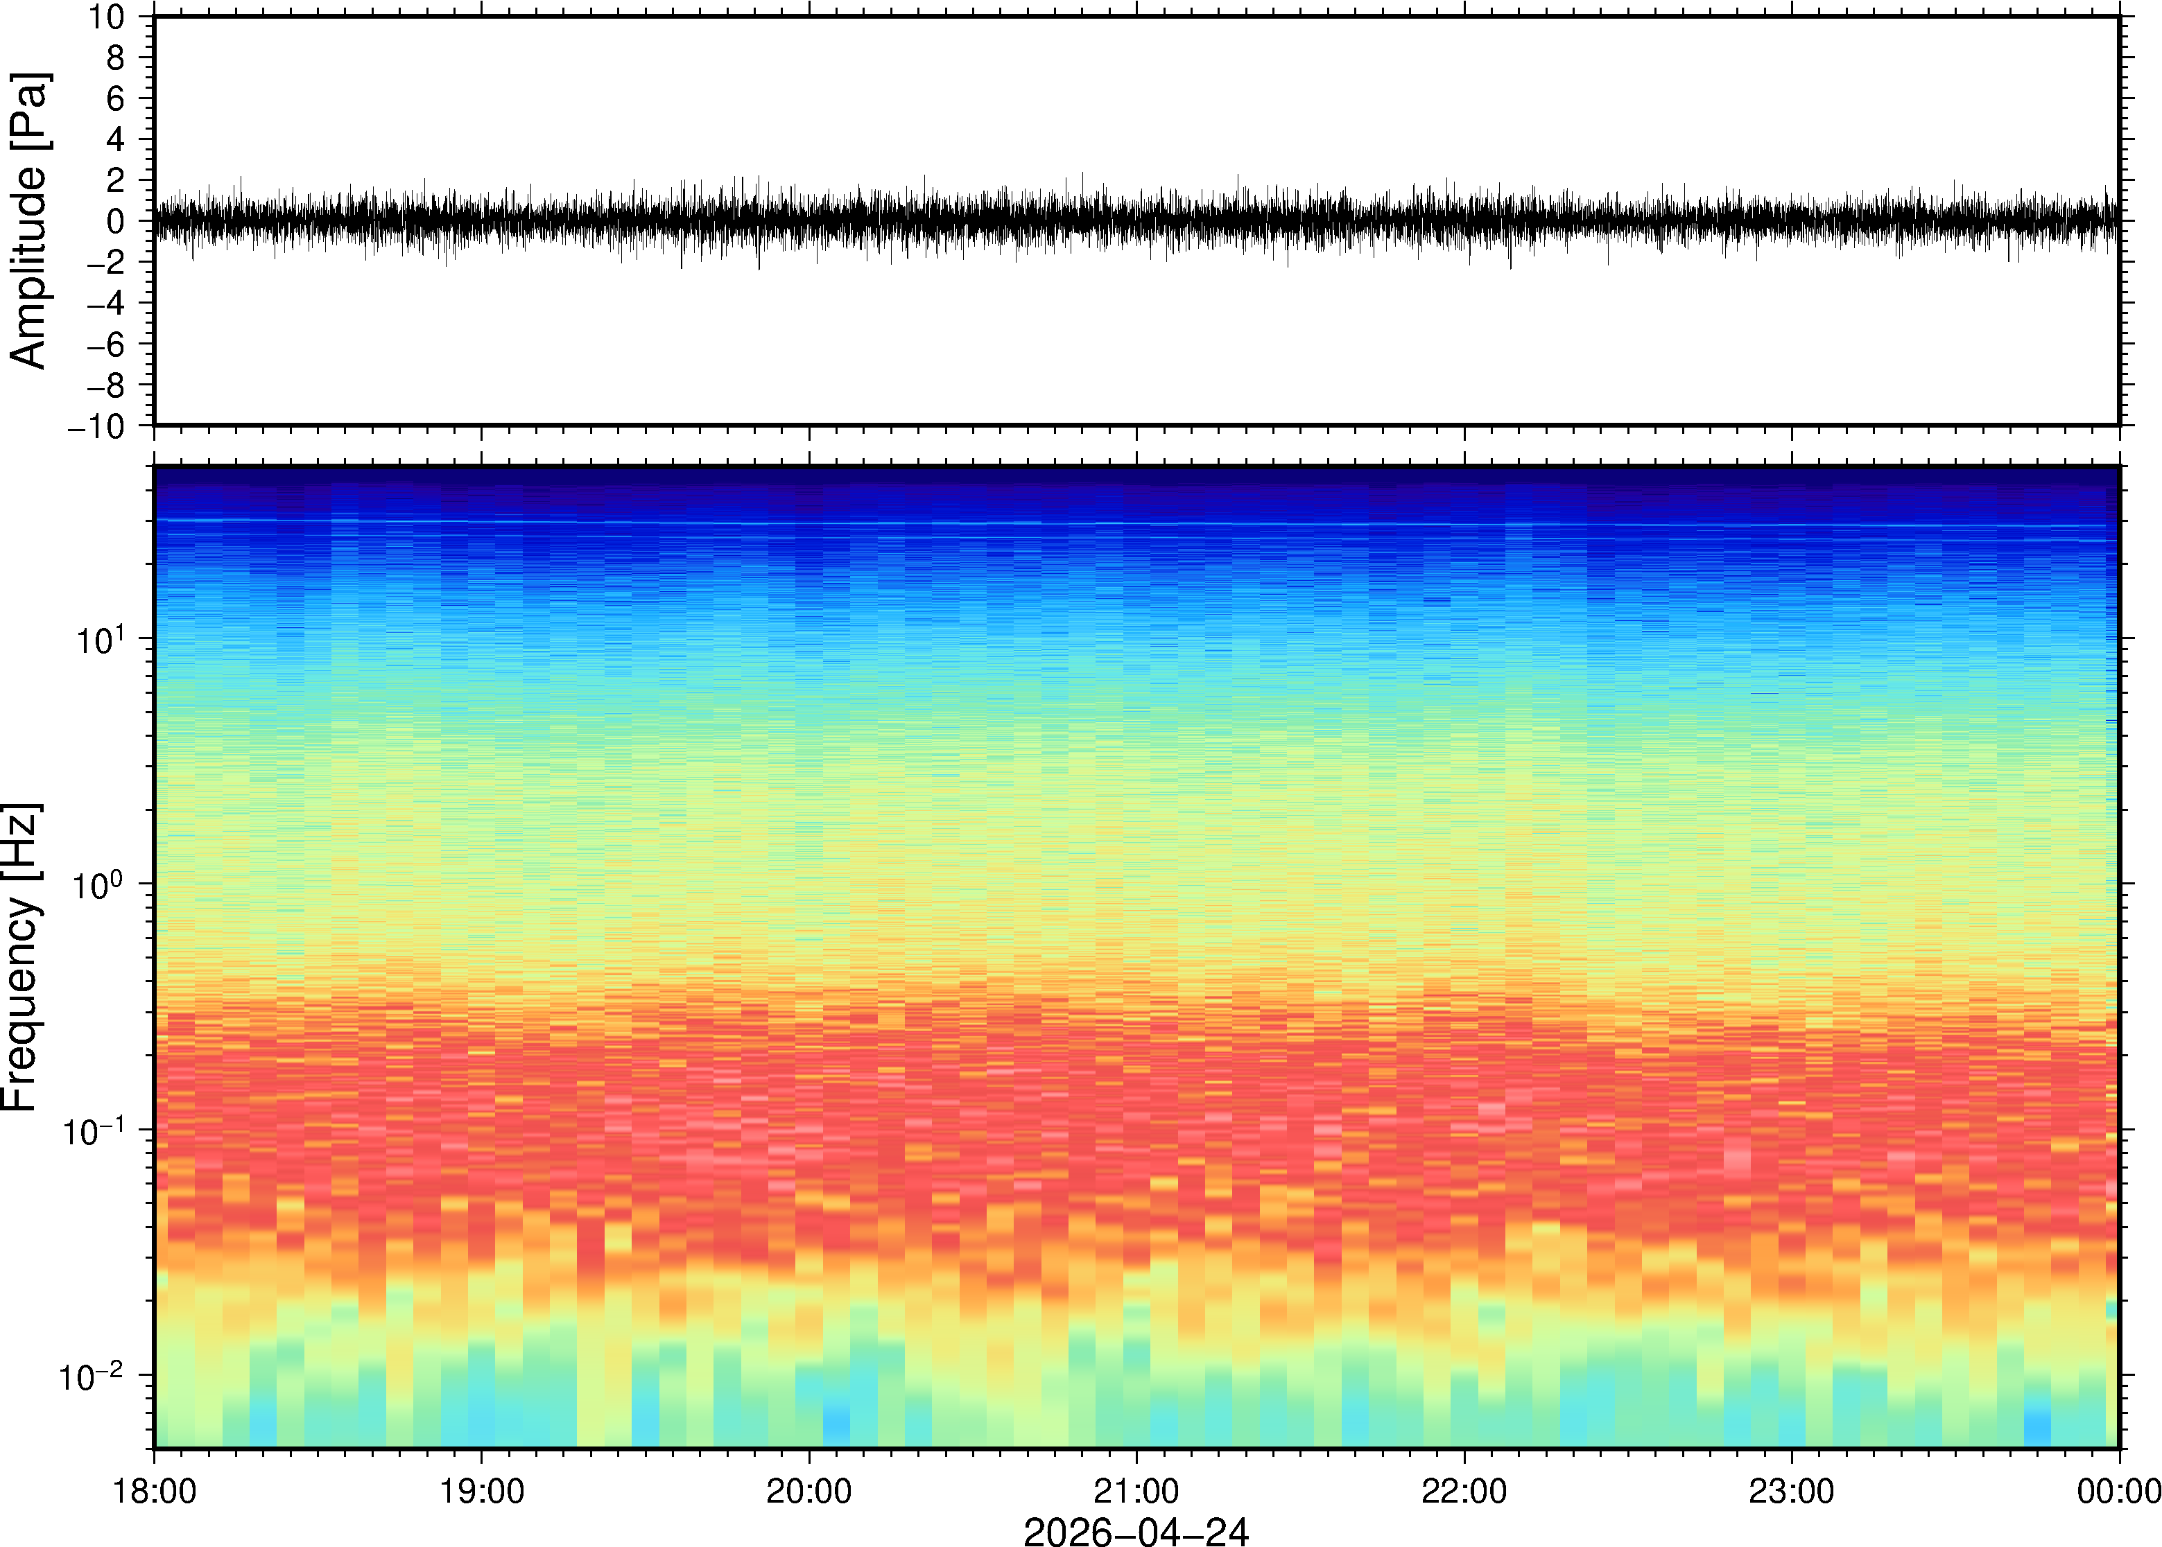
Task: Click the 10 amplitude tick label
Action: coord(107,17)
